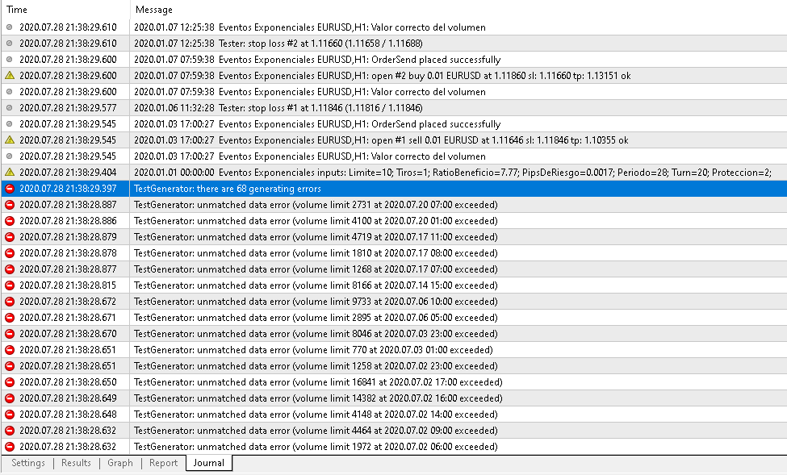This screenshot has width=787, height=475.
Task: Select message 'volume limit 14382 at 2020.07.02 16:00 exceeded'
Action: pyautogui.click(x=318, y=398)
